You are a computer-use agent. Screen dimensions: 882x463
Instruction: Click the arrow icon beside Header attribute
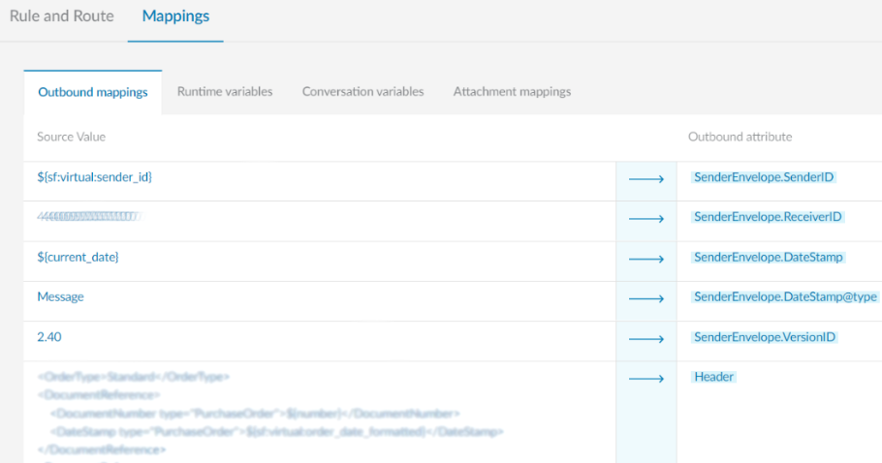(x=646, y=378)
